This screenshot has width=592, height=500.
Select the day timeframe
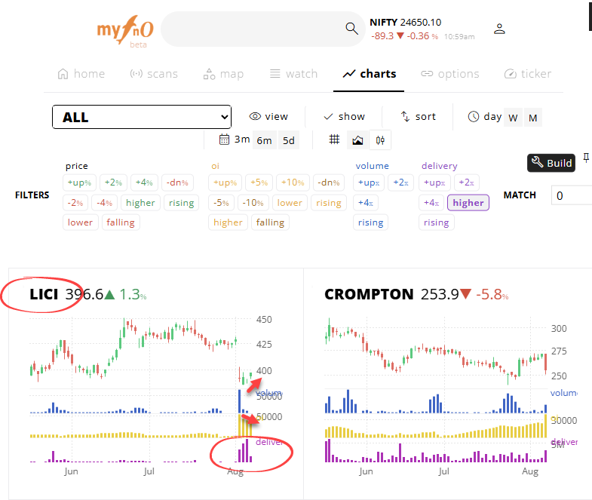(x=492, y=117)
